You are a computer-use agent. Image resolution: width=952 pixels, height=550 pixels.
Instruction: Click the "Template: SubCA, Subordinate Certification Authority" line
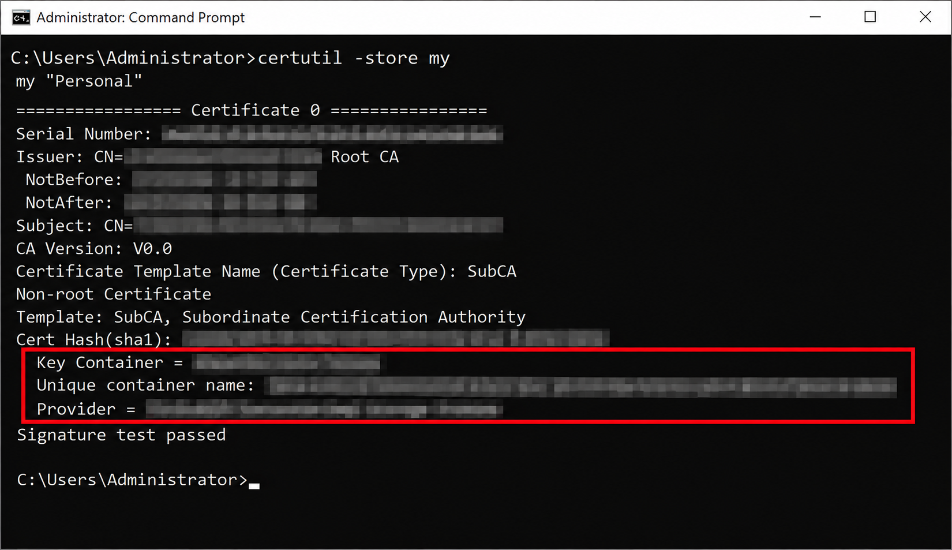pyautogui.click(x=271, y=317)
